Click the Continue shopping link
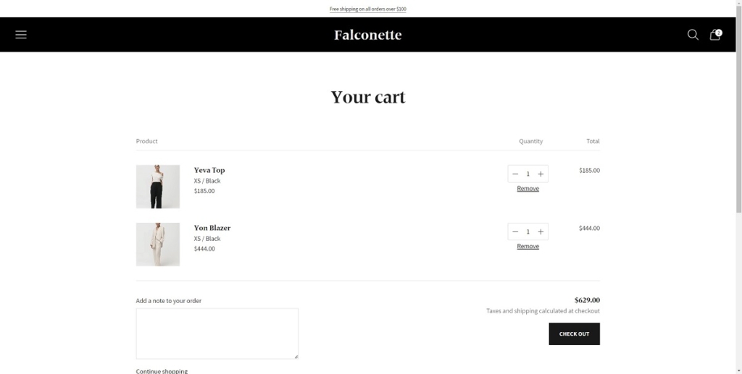 162,371
